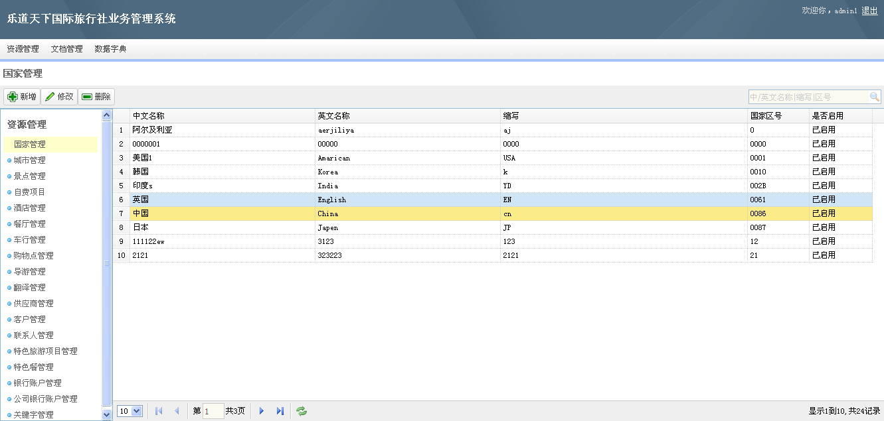Click the search magnifier icon
884x421 pixels.
pos(875,97)
